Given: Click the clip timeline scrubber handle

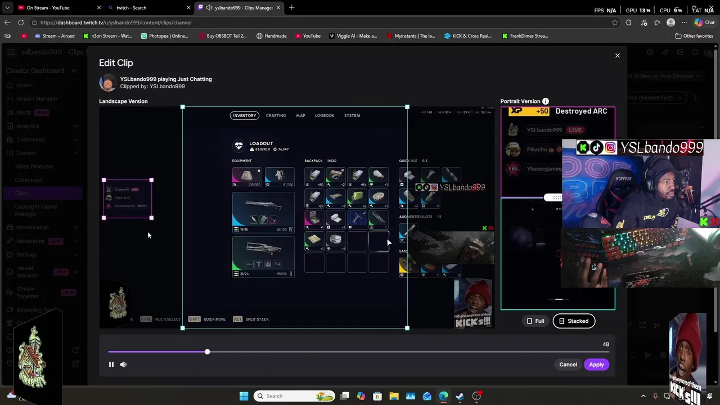Looking at the screenshot, I should (x=207, y=352).
